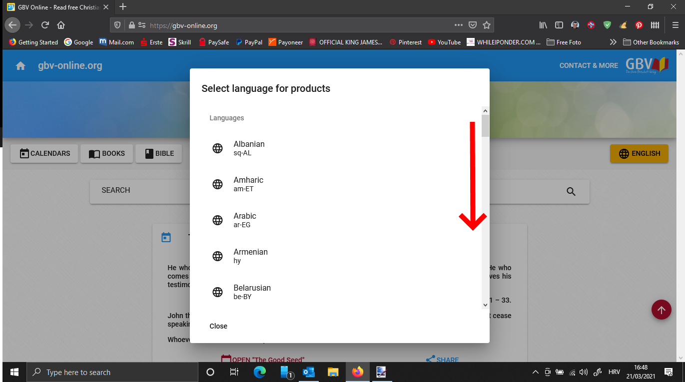Open a new browser tab
The height and width of the screenshot is (382, 685).
coord(123,7)
